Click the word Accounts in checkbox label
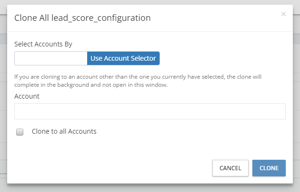 [82, 131]
